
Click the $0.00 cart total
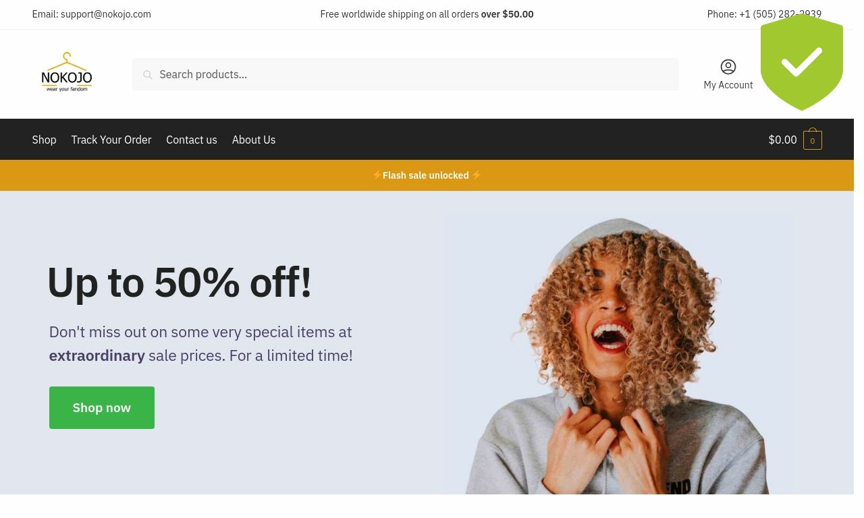tap(782, 140)
